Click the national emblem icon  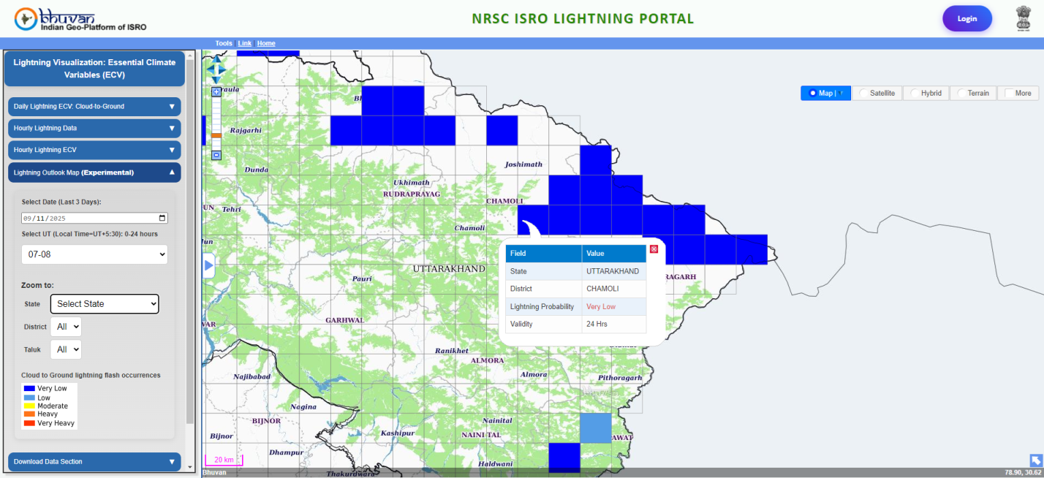(x=1023, y=19)
